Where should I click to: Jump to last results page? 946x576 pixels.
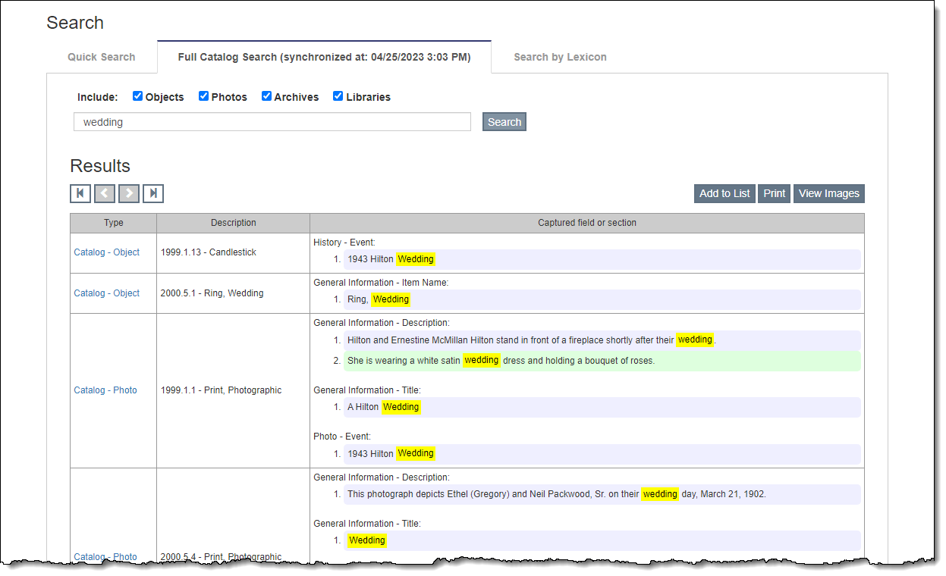point(153,194)
